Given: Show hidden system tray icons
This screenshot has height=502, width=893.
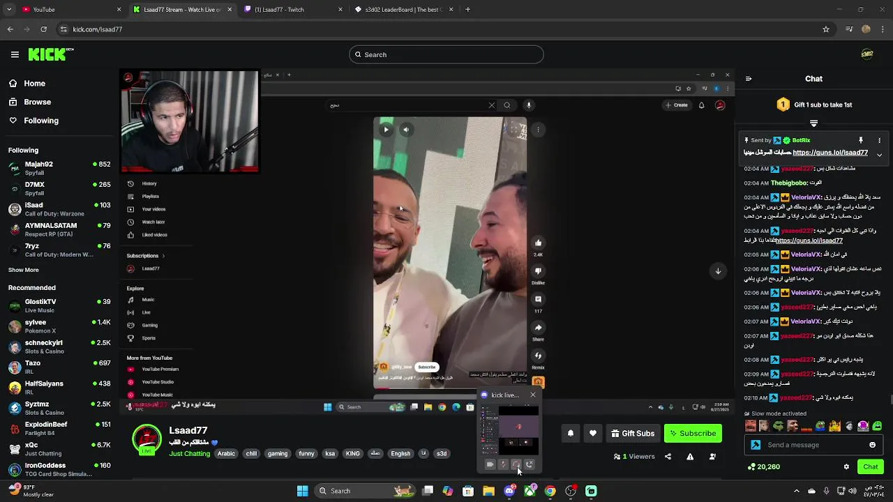Looking at the screenshot, I should (x=797, y=491).
